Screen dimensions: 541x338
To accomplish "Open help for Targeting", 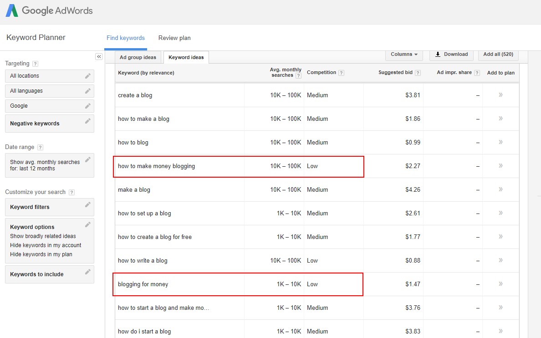I will click(x=35, y=64).
